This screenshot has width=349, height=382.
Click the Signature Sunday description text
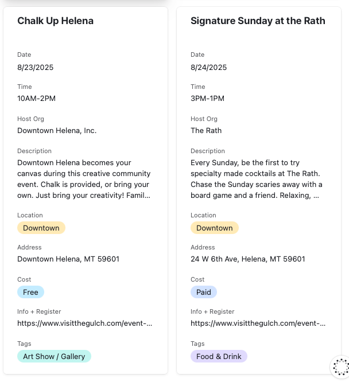pos(257,179)
